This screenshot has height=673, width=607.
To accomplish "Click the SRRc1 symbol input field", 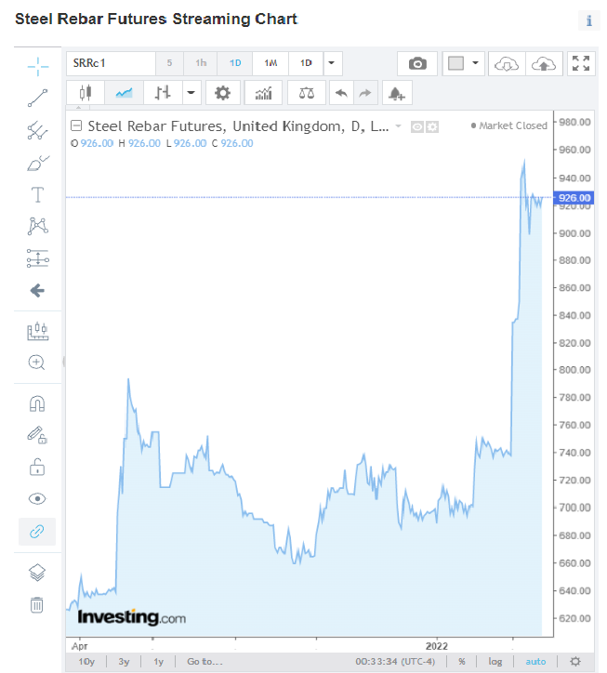I will coord(110,63).
